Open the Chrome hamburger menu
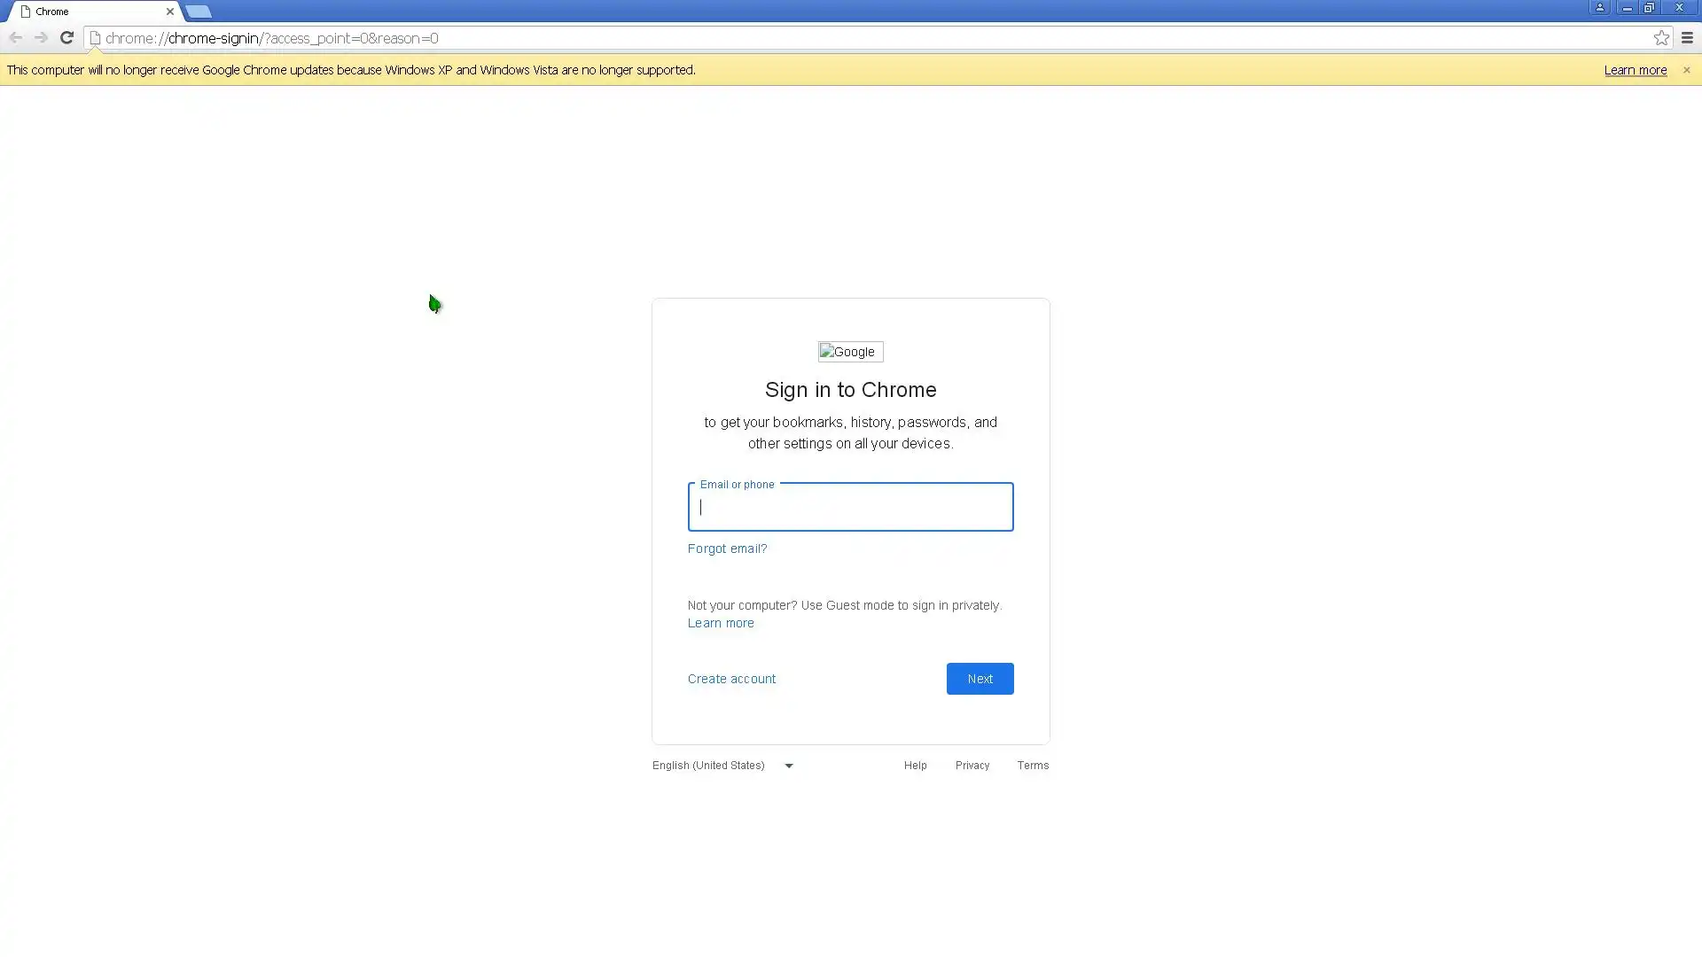Image resolution: width=1702 pixels, height=957 pixels. tap(1687, 37)
